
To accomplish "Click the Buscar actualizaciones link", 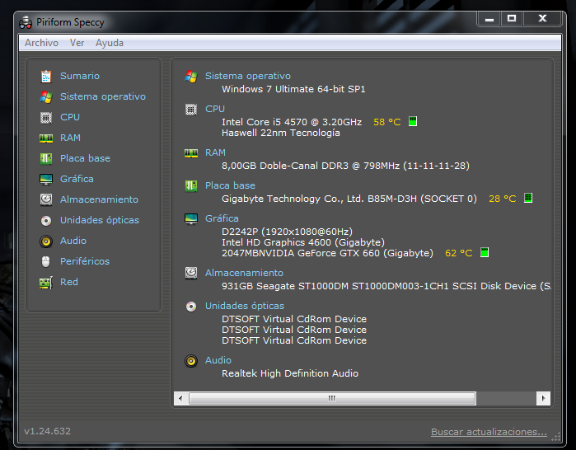I will [x=489, y=432].
